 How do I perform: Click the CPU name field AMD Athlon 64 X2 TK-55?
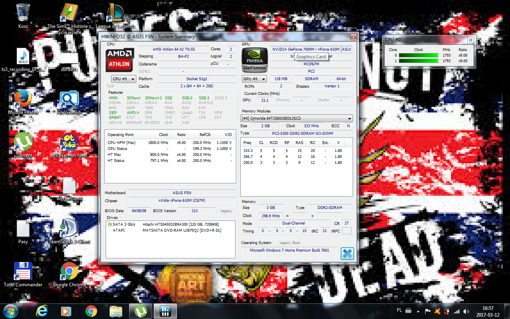[174, 49]
